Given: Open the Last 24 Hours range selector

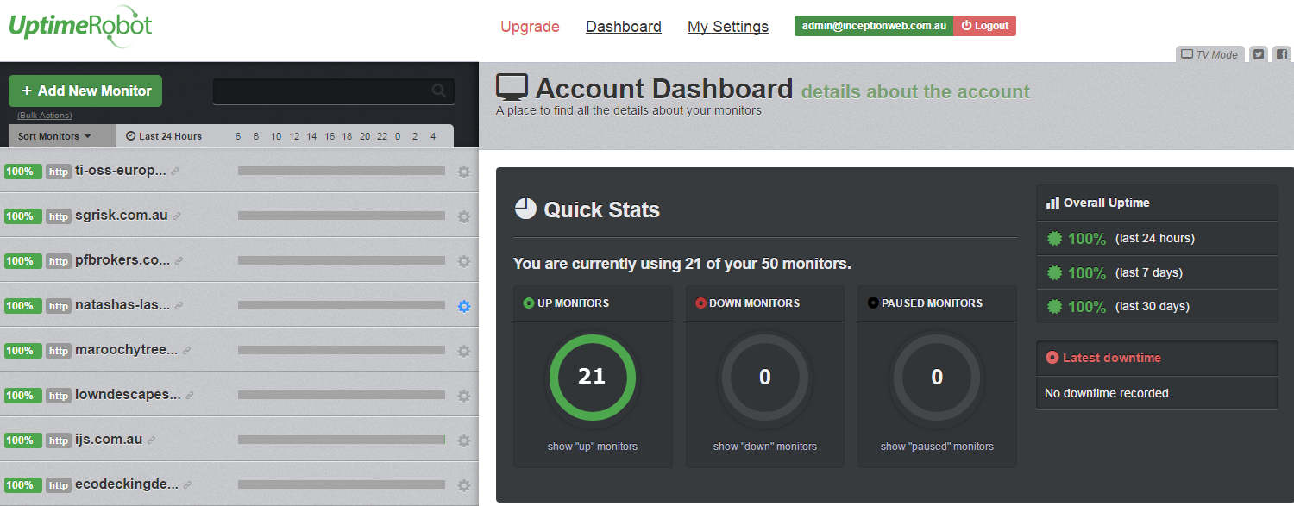Looking at the screenshot, I should pyautogui.click(x=164, y=136).
